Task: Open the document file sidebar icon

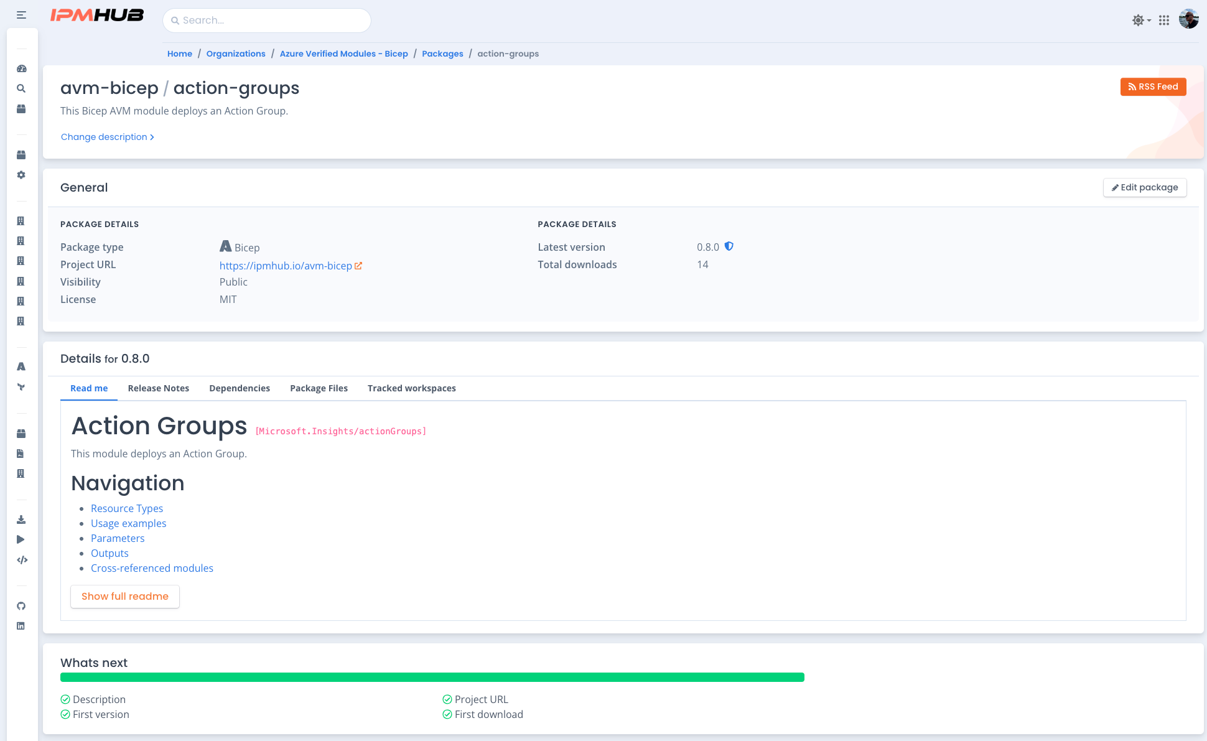Action: 21,454
